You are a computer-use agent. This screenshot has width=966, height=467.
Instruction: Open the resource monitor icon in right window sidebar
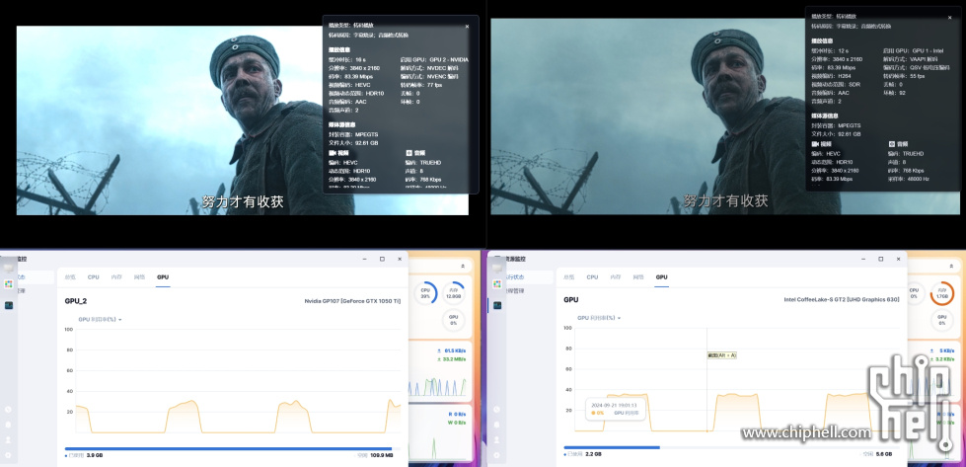(497, 305)
